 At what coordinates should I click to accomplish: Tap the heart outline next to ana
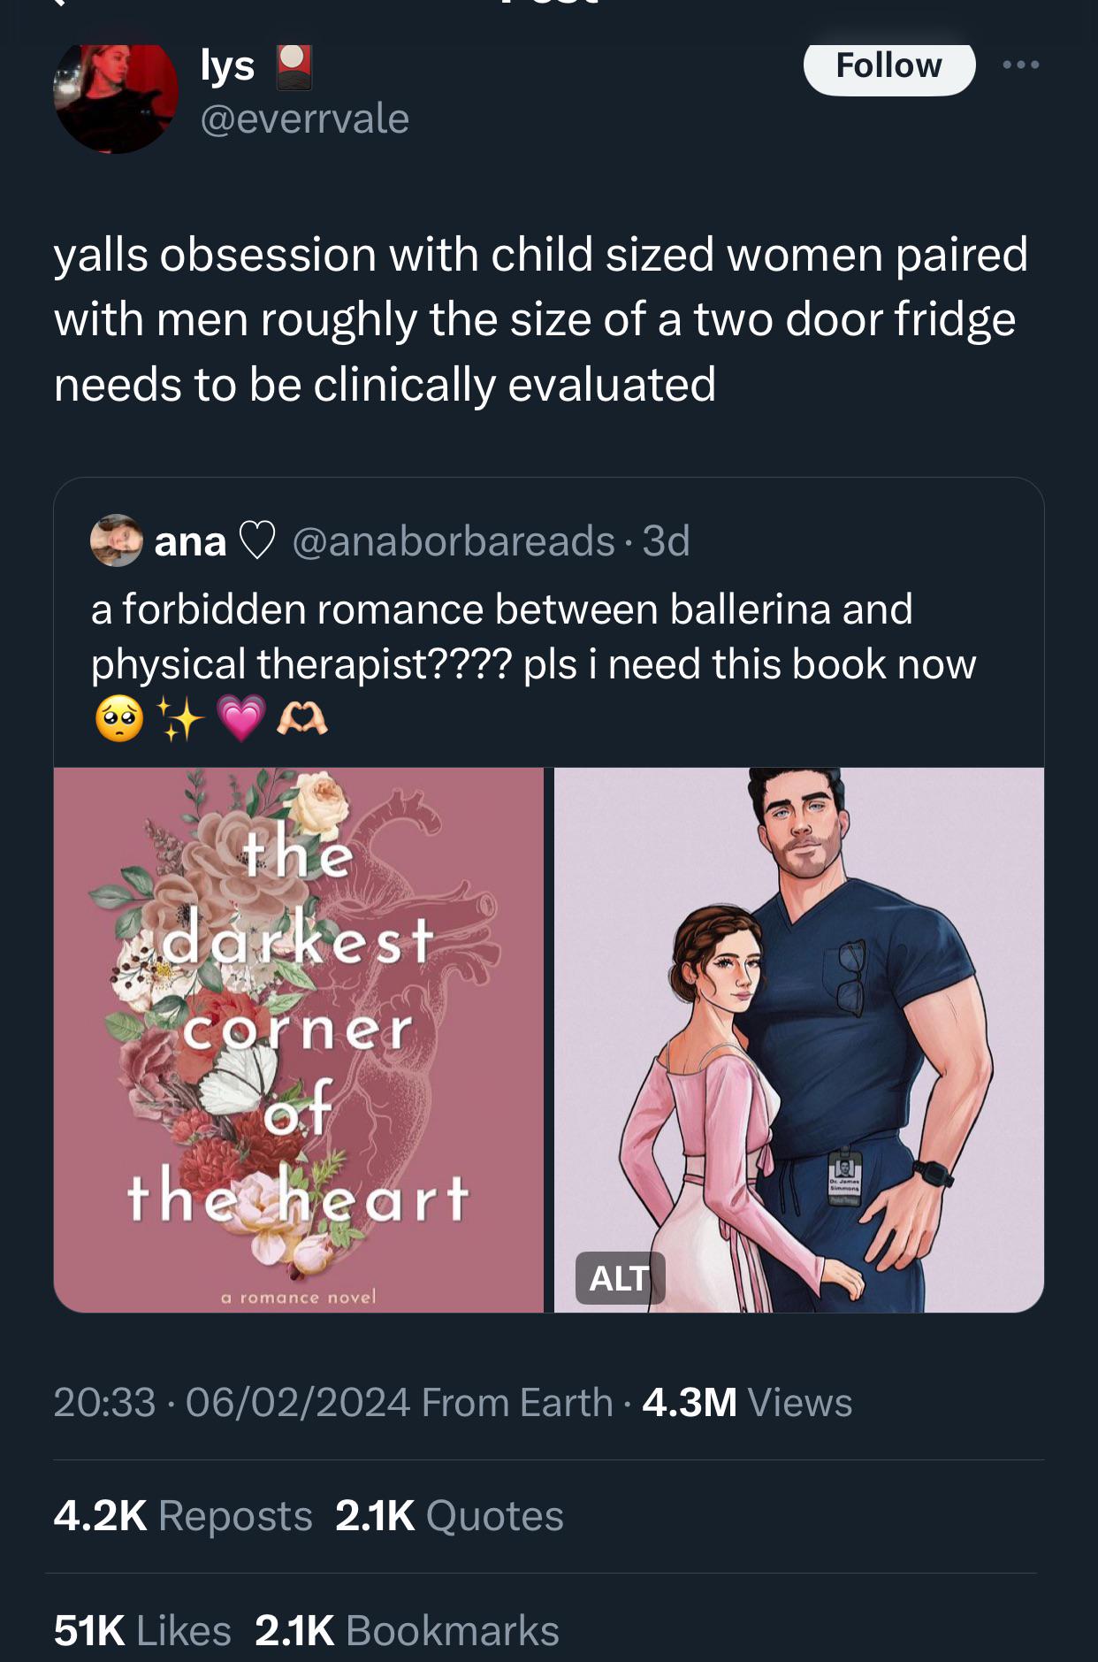pos(257,541)
